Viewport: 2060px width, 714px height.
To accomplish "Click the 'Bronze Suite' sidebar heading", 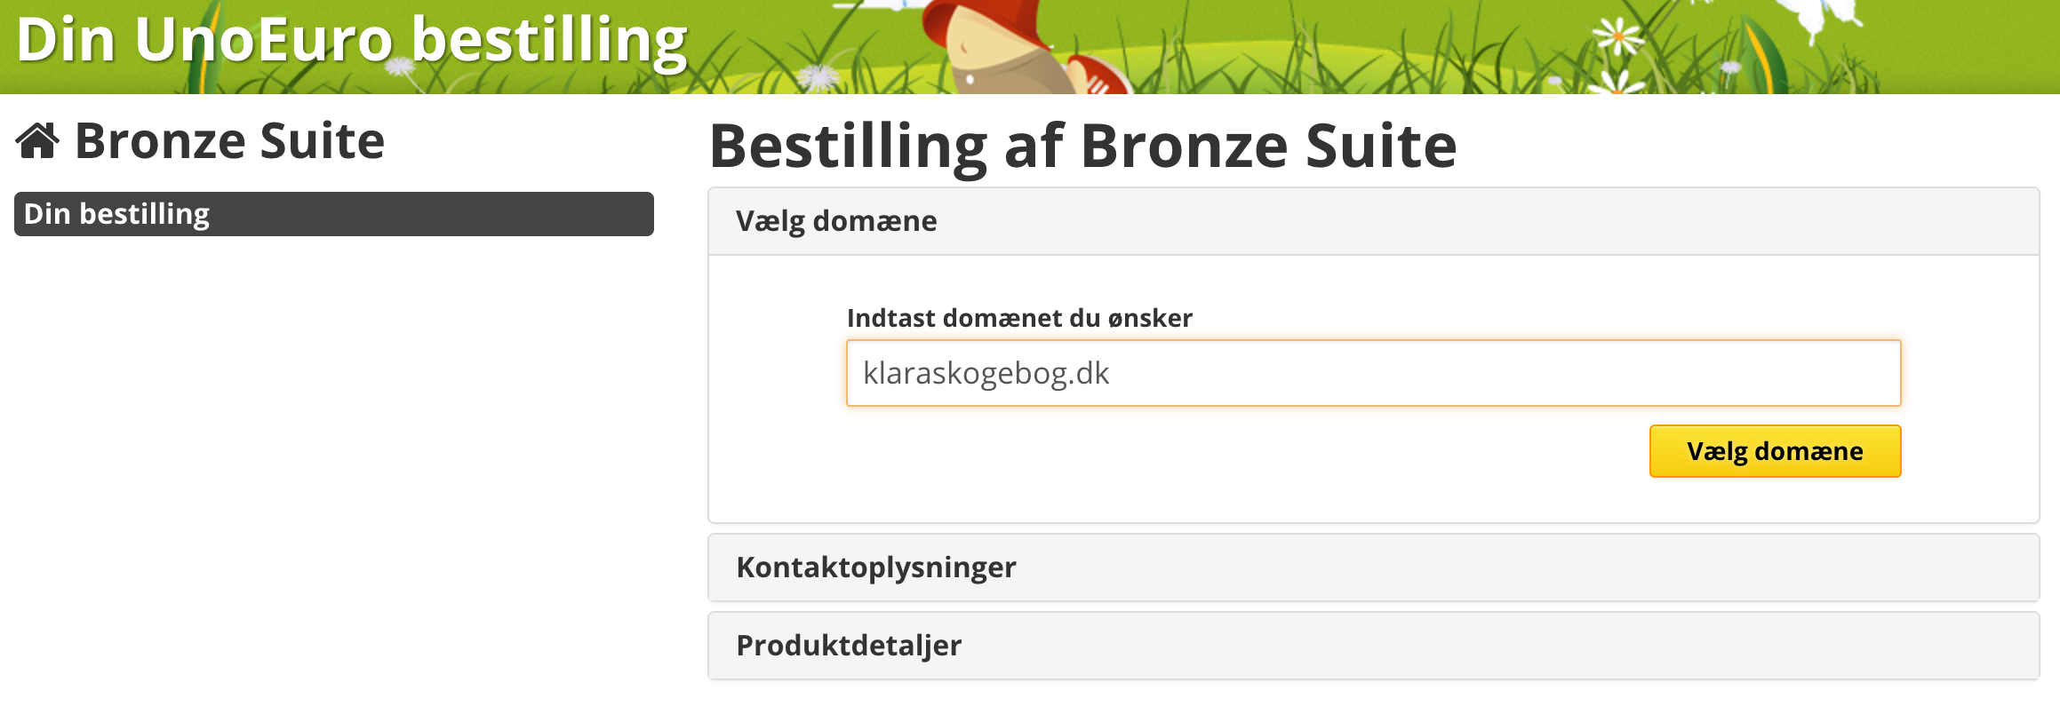I will [x=229, y=141].
